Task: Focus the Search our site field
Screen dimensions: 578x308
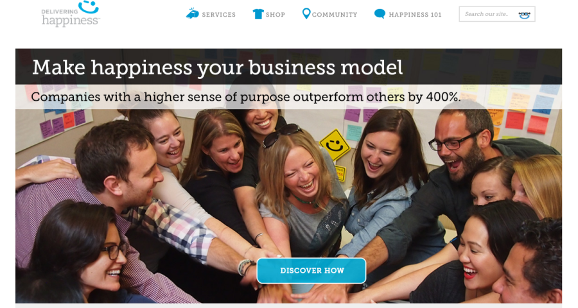Action: [497, 14]
